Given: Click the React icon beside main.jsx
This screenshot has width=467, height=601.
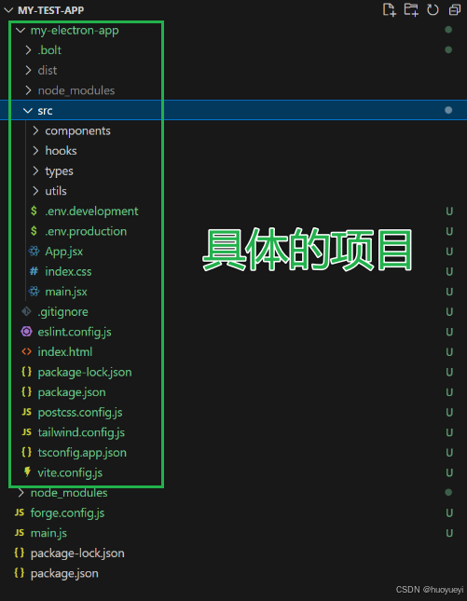Looking at the screenshot, I should pos(34,292).
